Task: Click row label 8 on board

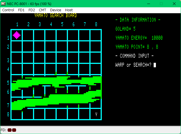Action: point(8,114)
